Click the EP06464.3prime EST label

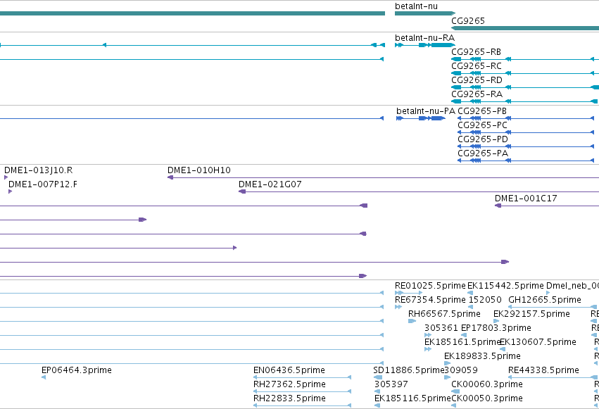pyautogui.click(x=77, y=370)
